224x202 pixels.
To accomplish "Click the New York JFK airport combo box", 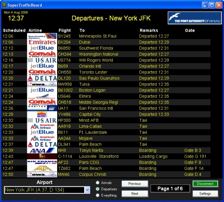I will [44, 190].
